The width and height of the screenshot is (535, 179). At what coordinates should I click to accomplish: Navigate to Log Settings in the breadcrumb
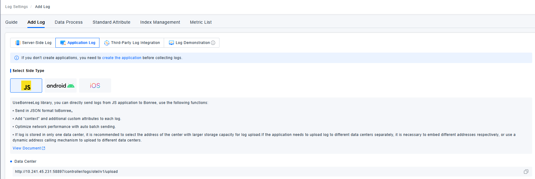point(16,7)
